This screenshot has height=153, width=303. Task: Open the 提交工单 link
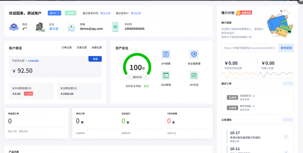[13, 131]
